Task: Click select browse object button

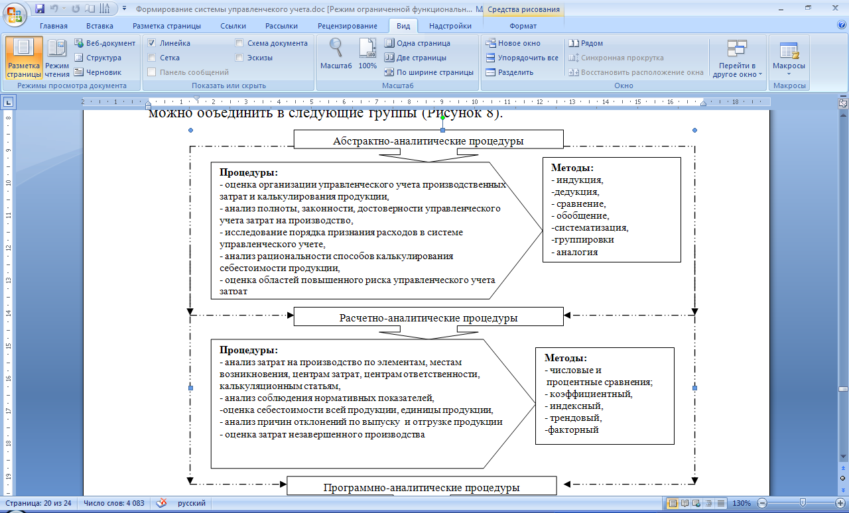Action: [x=843, y=479]
